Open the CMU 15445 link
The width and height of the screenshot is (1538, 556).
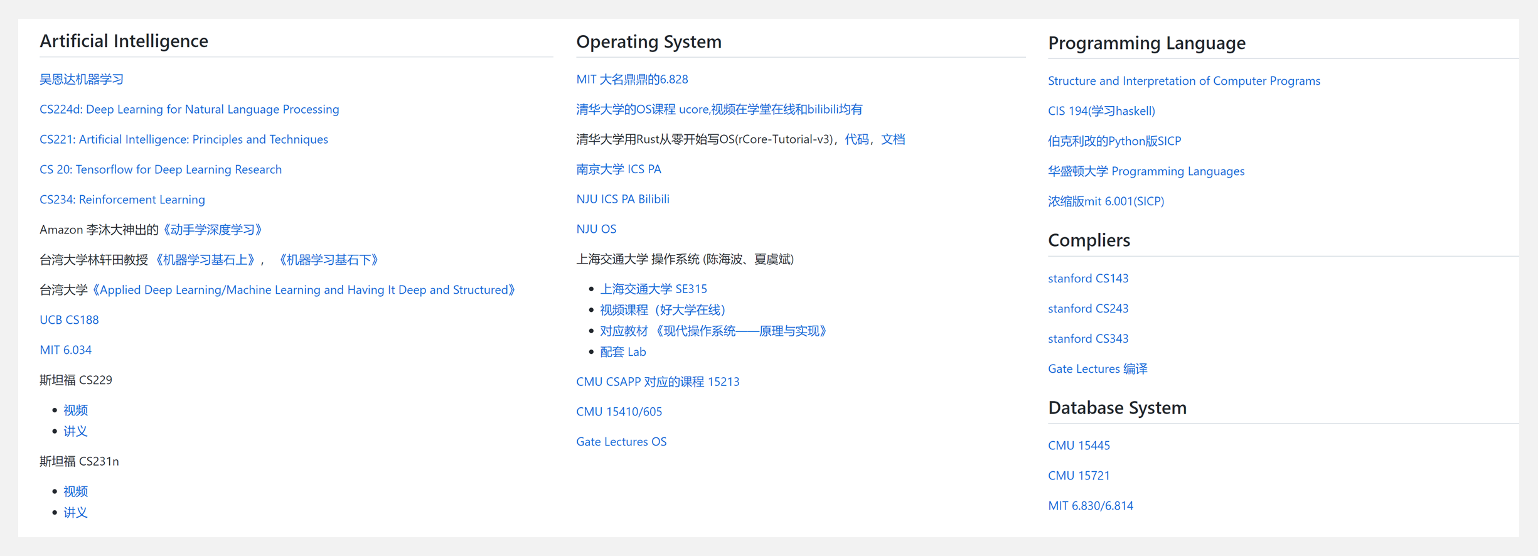click(x=1079, y=446)
